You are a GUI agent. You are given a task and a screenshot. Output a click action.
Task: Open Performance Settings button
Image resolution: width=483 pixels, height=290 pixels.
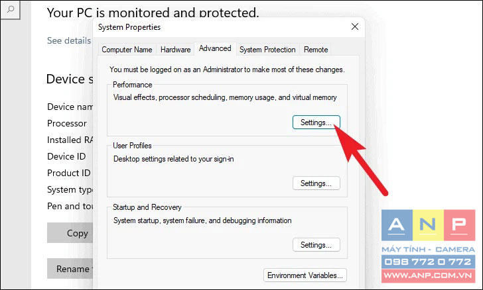(316, 122)
